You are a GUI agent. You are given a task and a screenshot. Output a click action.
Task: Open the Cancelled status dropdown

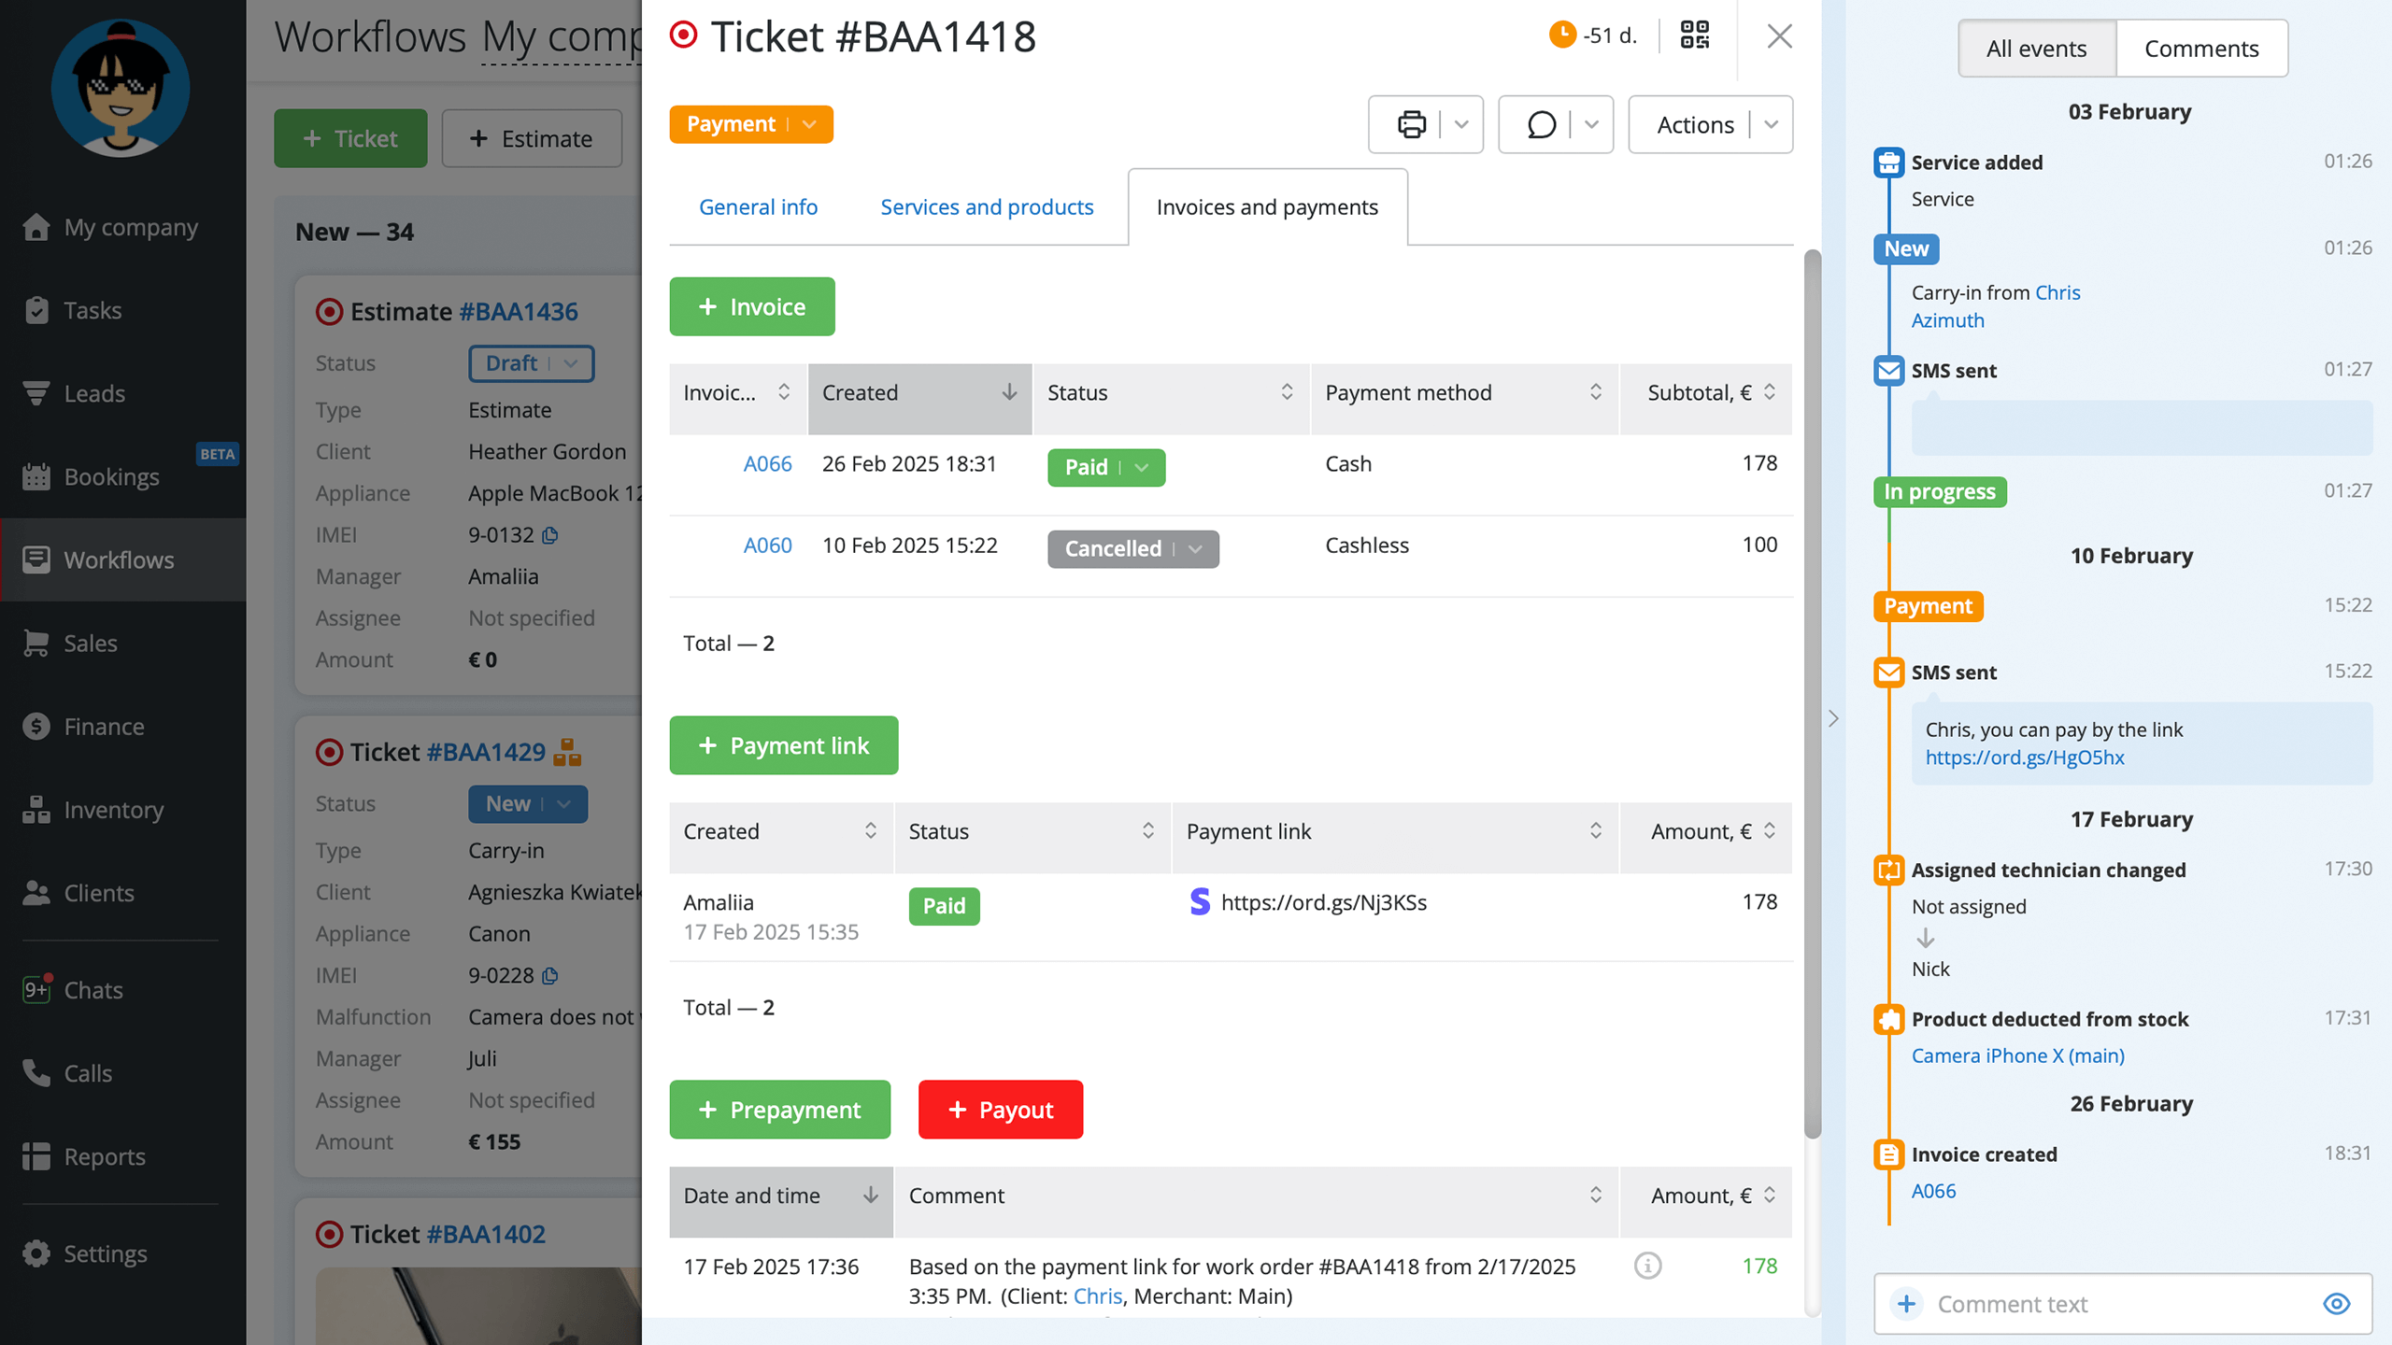click(x=1196, y=549)
